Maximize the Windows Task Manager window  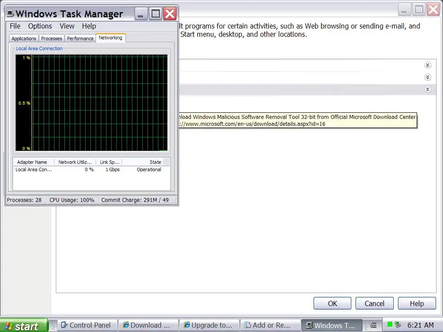(155, 13)
